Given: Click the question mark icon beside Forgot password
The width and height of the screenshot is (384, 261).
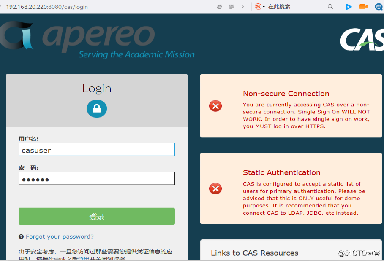Looking at the screenshot, I should [x=21, y=237].
